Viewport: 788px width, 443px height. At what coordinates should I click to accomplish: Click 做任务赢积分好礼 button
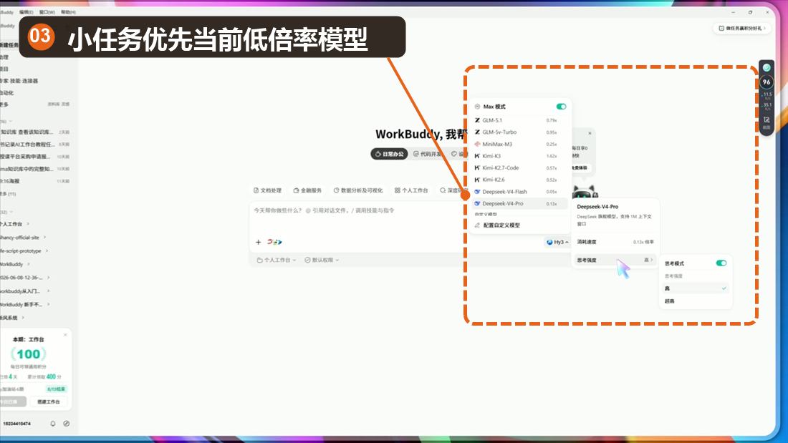pyautogui.click(x=742, y=29)
